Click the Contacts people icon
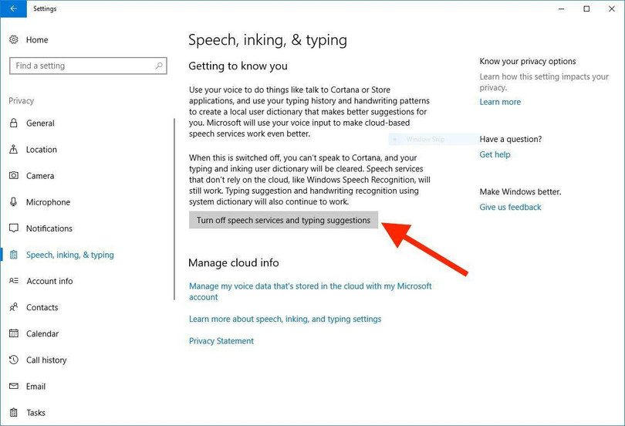 [14, 307]
